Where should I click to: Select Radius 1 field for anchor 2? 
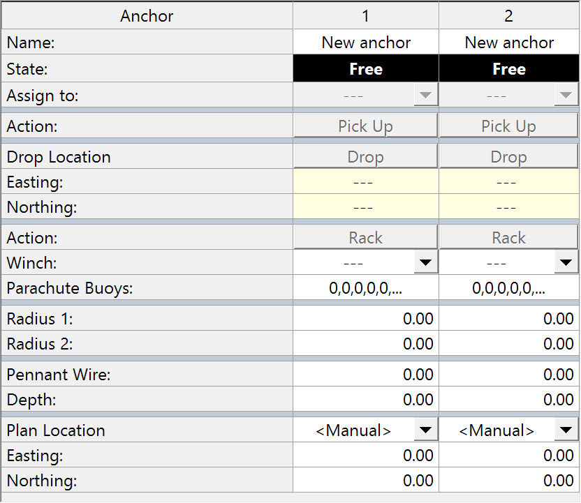pyautogui.click(x=509, y=319)
